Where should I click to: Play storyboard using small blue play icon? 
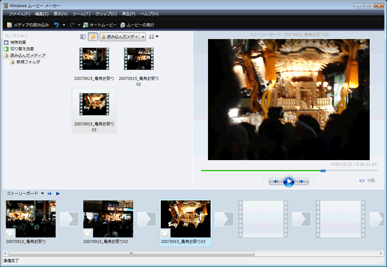[58, 194]
